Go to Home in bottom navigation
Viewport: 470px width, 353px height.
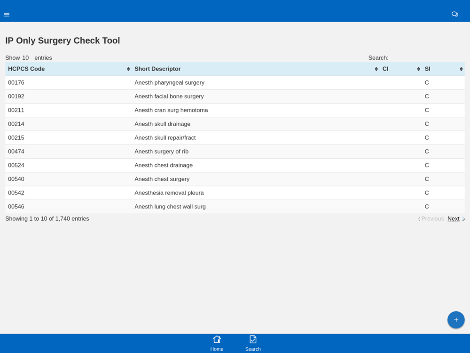pos(217,343)
